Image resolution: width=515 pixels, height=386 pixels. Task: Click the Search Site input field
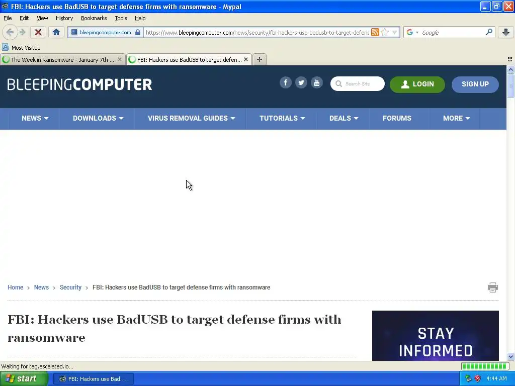(x=358, y=84)
